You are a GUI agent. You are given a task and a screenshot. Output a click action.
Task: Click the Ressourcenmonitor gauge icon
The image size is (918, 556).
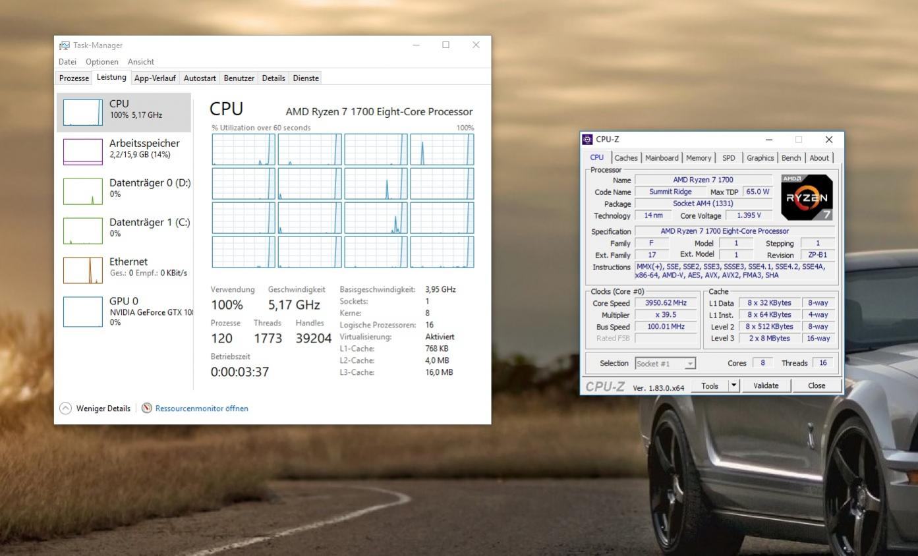pyautogui.click(x=147, y=408)
